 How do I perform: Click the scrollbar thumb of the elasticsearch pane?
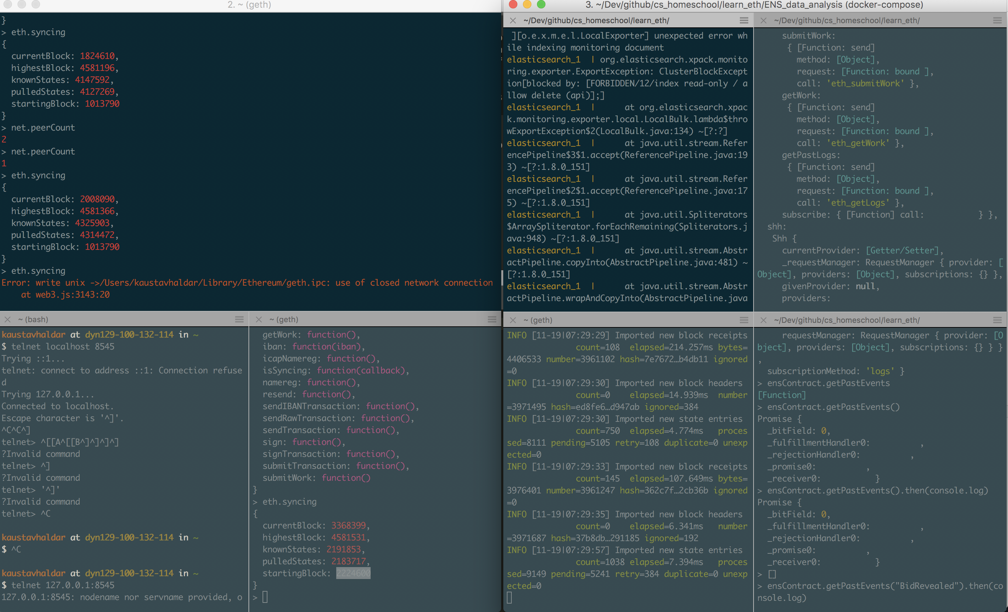(502, 278)
